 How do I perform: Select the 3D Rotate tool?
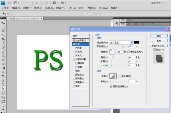pos(3,97)
